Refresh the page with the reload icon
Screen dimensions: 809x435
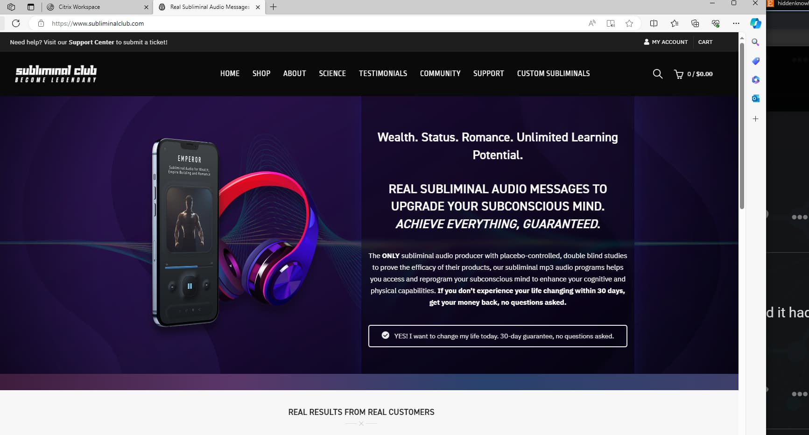point(16,23)
